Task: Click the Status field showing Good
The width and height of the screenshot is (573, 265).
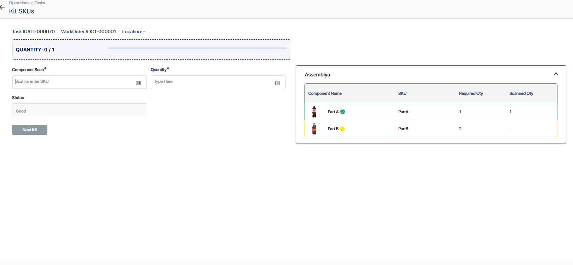Action: 79,110
